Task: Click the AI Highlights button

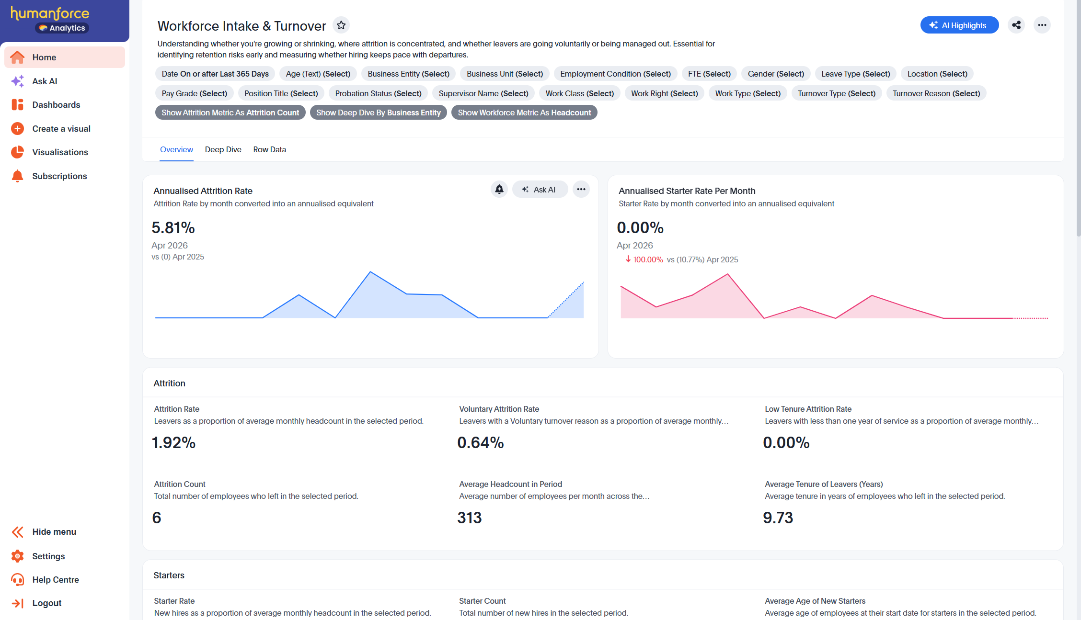Action: pos(959,25)
